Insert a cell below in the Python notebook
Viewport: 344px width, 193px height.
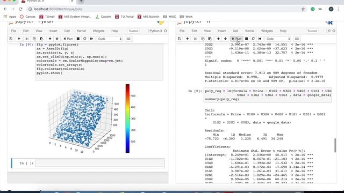(19, 39)
